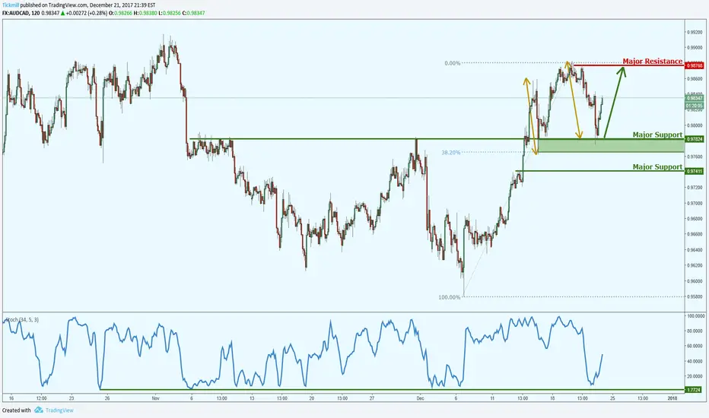Click the 0.97600 price axis label

coord(695,157)
